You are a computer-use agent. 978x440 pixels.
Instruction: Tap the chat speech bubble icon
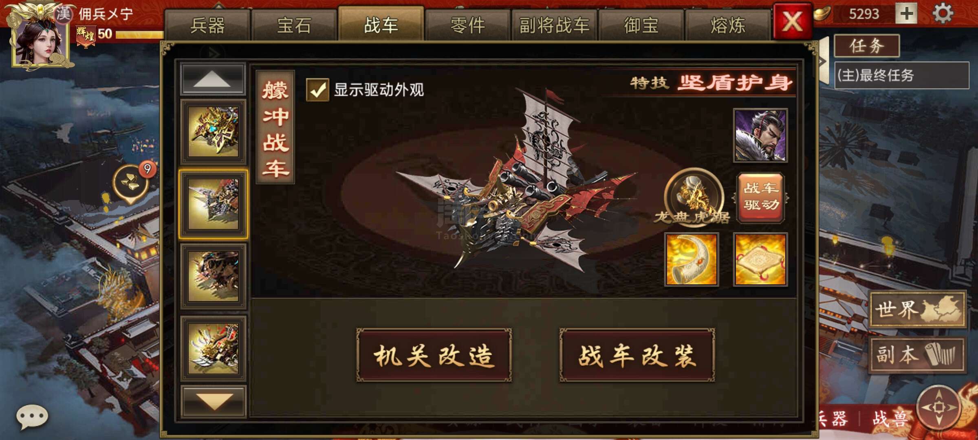[x=32, y=417]
